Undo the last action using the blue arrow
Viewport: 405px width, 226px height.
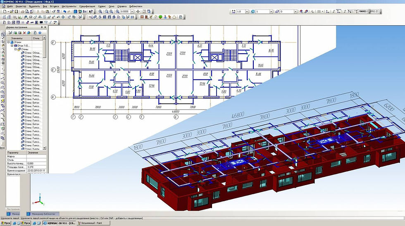64,12
